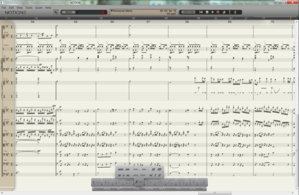Select the cresc. text marking
Screen dimensions: 299x195
(137, 169)
